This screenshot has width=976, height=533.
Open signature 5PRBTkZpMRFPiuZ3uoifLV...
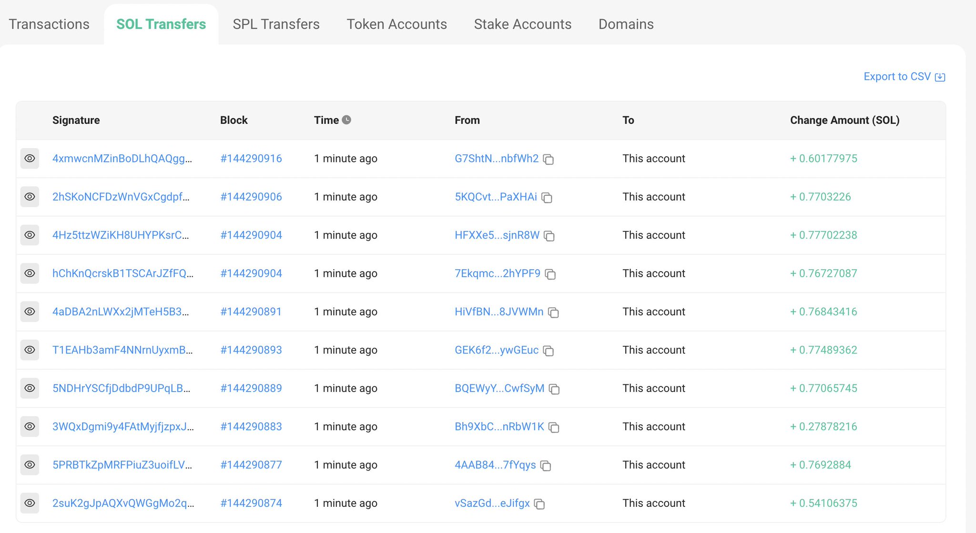pos(122,465)
